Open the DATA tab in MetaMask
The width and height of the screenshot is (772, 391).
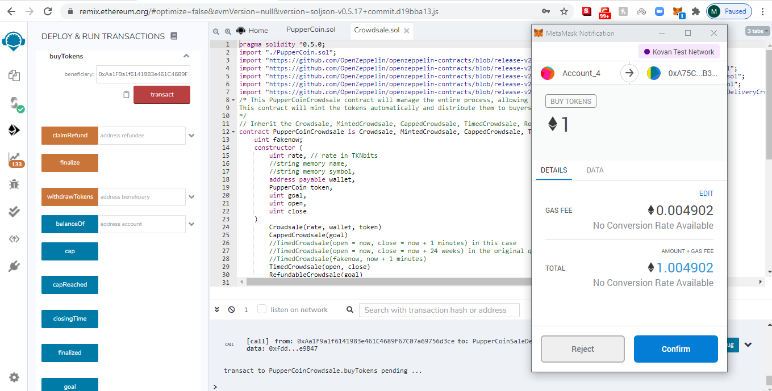(x=595, y=170)
